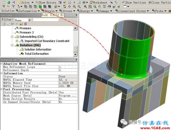The image size is (171, 130).
Task: Open the Strain results menu
Action: tap(50, 11)
